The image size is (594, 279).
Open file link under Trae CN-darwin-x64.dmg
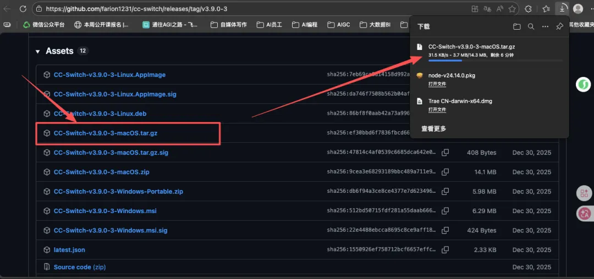click(437, 110)
